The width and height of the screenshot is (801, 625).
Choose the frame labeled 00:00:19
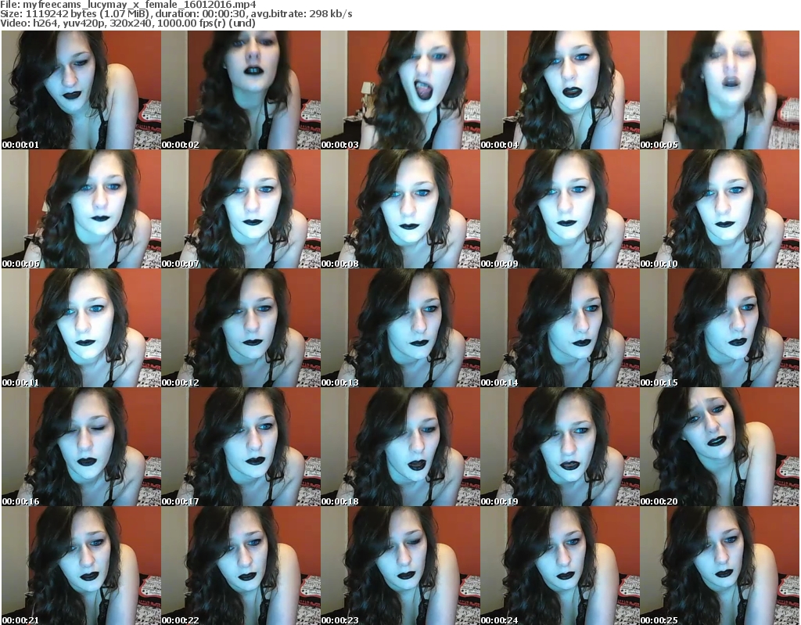(x=560, y=447)
